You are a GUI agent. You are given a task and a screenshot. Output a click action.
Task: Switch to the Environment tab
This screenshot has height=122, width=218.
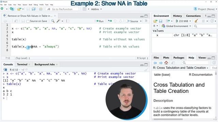161,16
